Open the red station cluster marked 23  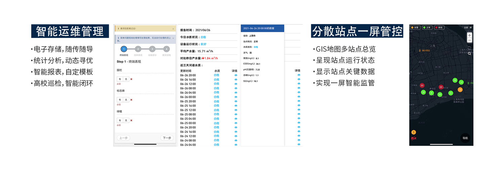pos(422,85)
